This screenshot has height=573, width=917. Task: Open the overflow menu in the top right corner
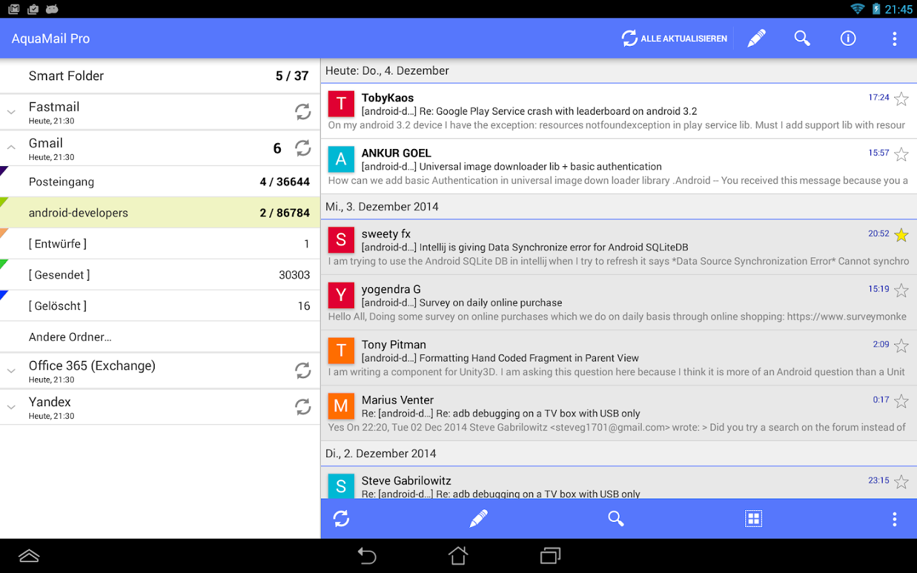point(894,38)
